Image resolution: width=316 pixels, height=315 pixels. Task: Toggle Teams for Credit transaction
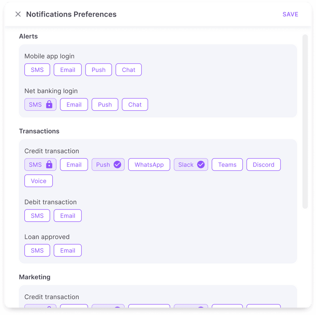[227, 165]
